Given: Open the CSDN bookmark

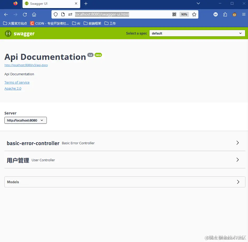Looking at the screenshot, I should point(49,24).
